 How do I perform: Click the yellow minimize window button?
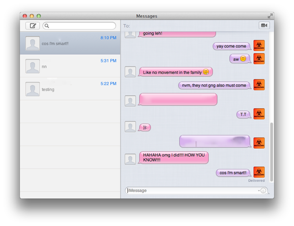[32, 16]
